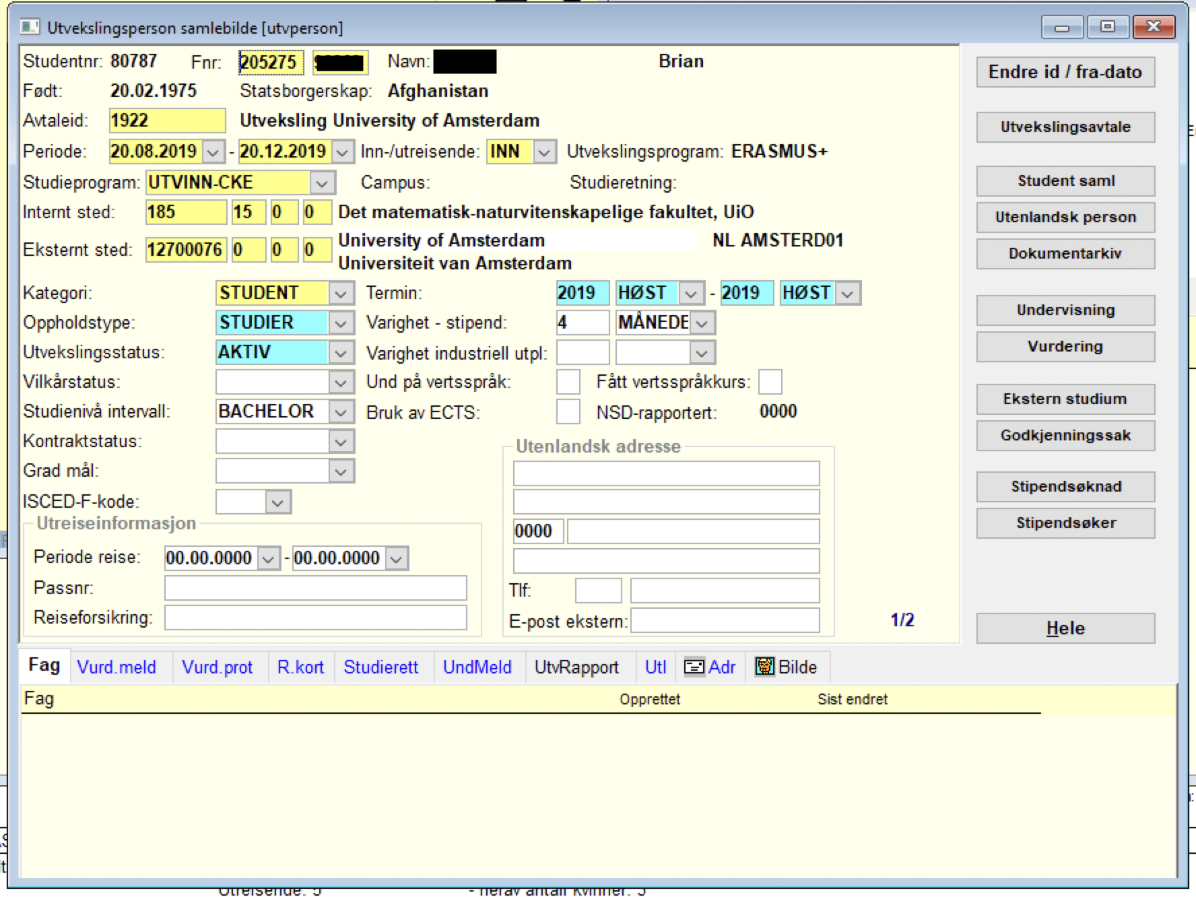The image size is (1196, 897).
Task: Click the Hele button
Action: pyautogui.click(x=1065, y=628)
